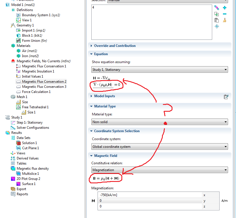Open Solver Configurations under Study 1

(x=33, y=128)
